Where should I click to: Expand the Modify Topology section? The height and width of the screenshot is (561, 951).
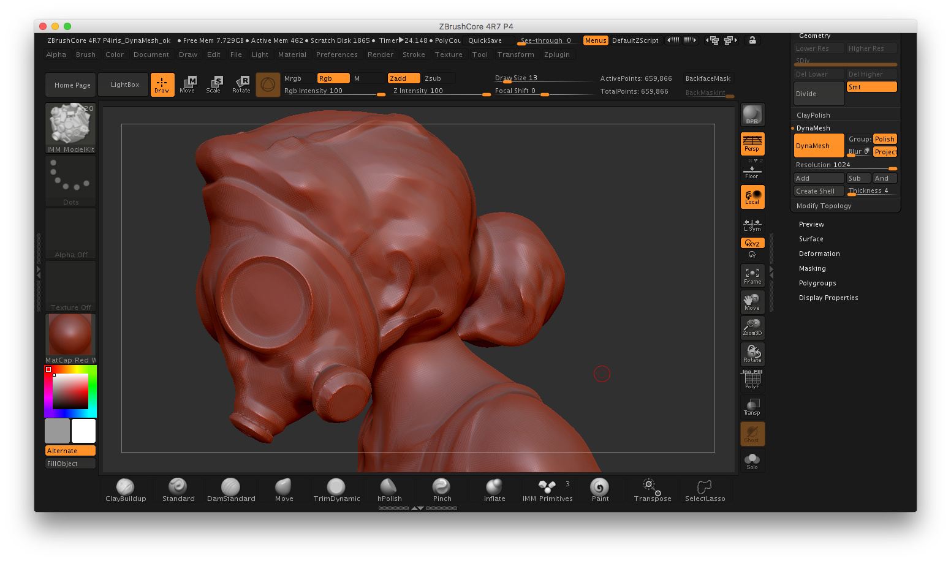pos(824,206)
